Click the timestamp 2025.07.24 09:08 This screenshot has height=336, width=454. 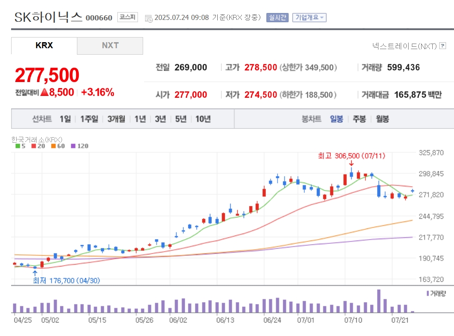182,18
